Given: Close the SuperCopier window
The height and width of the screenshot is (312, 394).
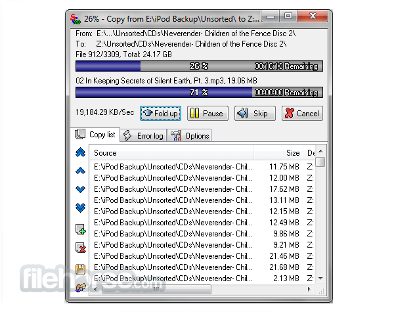Looking at the screenshot, I should (313, 16).
